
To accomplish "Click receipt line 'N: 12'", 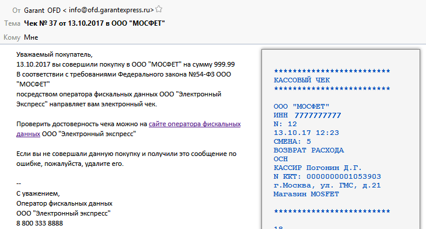I will click(285, 124).
